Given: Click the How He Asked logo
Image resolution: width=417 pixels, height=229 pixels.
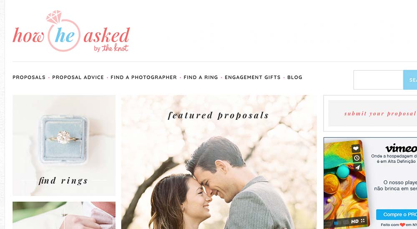Looking at the screenshot, I should point(71,31).
